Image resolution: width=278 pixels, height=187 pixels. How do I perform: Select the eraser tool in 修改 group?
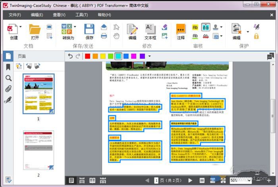(165, 27)
